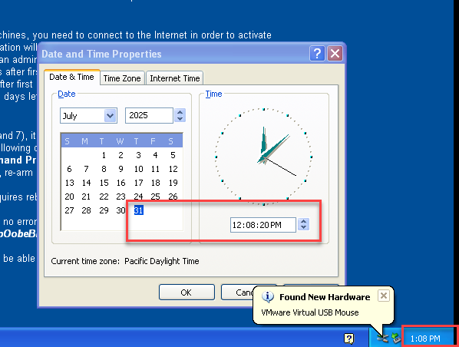Expand the month dropdown showing July
This screenshot has width=459, height=347.
(110, 116)
